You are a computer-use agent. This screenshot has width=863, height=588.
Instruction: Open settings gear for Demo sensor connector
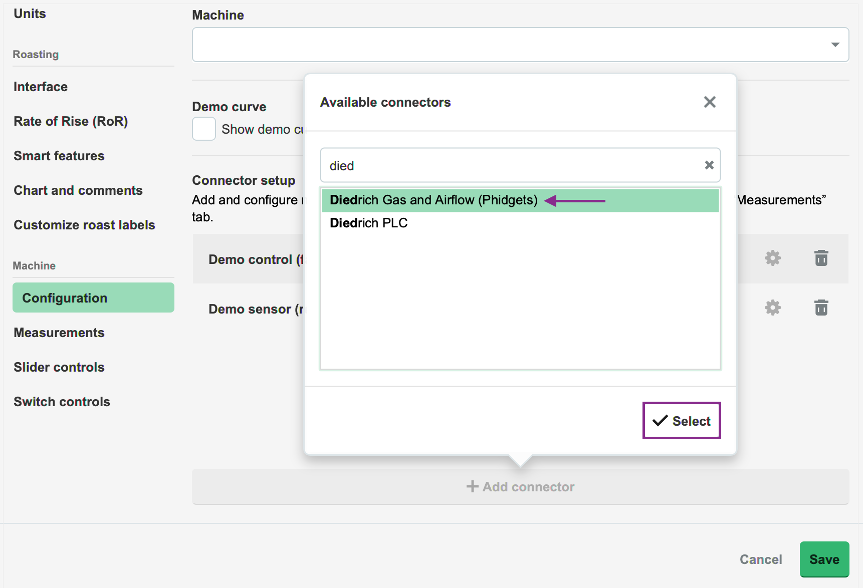coord(772,308)
